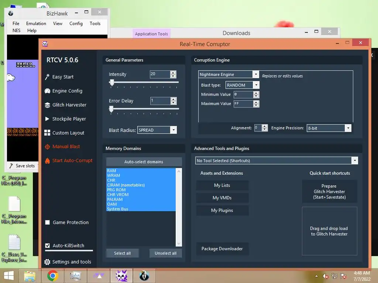Image resolution: width=378 pixels, height=283 pixels.
Task: Open My VMDs
Action: pyautogui.click(x=222, y=198)
